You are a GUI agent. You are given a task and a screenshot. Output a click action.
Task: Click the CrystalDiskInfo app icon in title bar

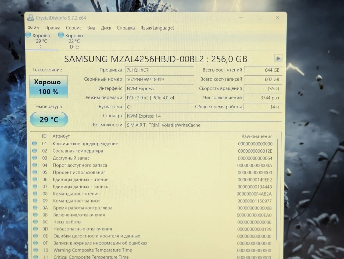(31, 18)
